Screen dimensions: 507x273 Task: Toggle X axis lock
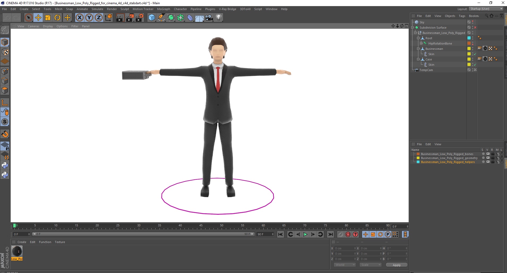(79, 18)
